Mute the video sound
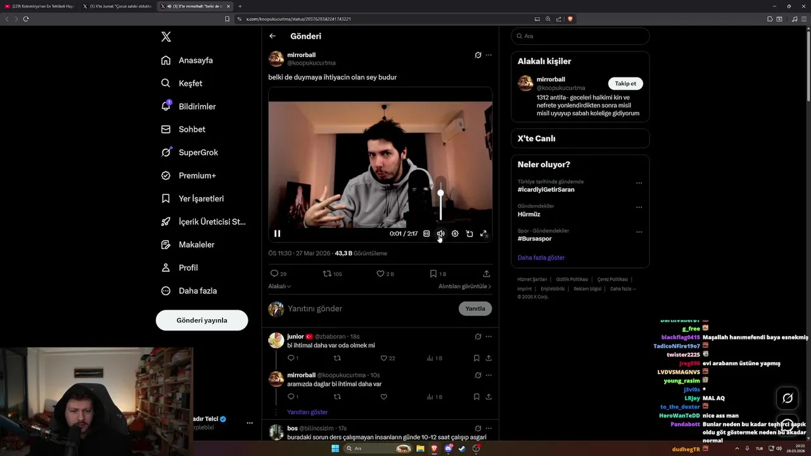The width and height of the screenshot is (811, 456). click(440, 234)
